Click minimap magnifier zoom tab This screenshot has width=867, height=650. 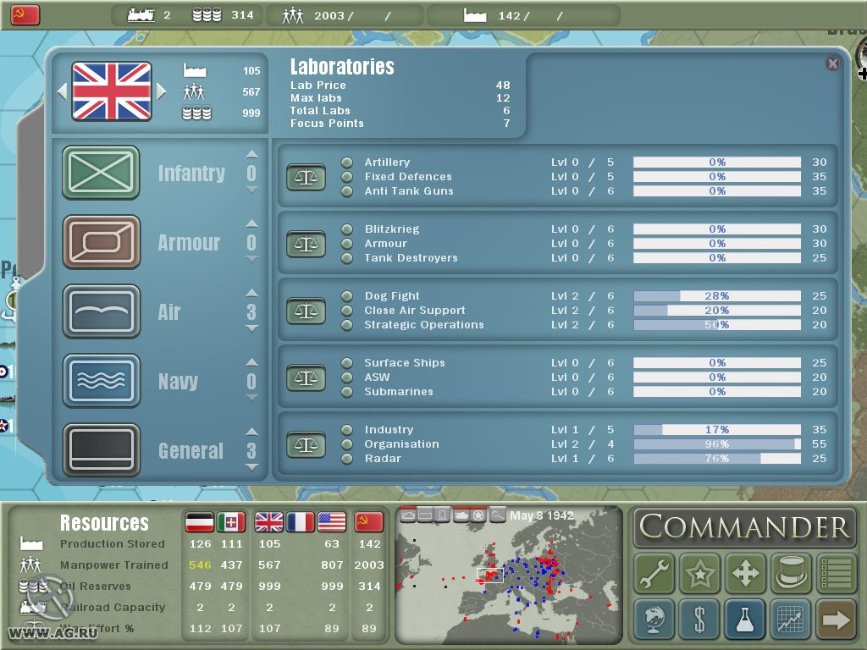[497, 515]
